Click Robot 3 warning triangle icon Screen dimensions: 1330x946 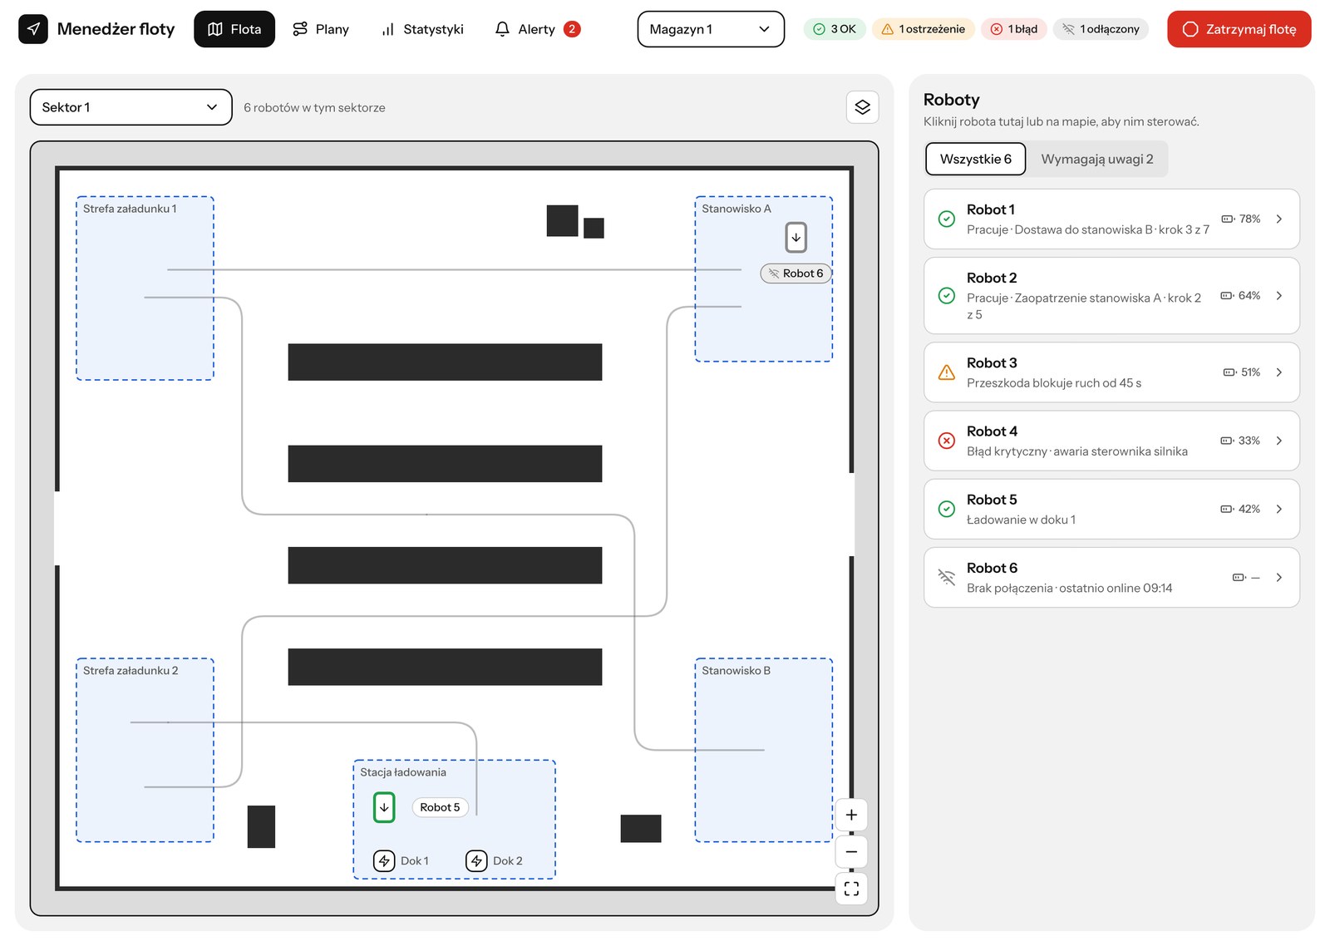946,372
